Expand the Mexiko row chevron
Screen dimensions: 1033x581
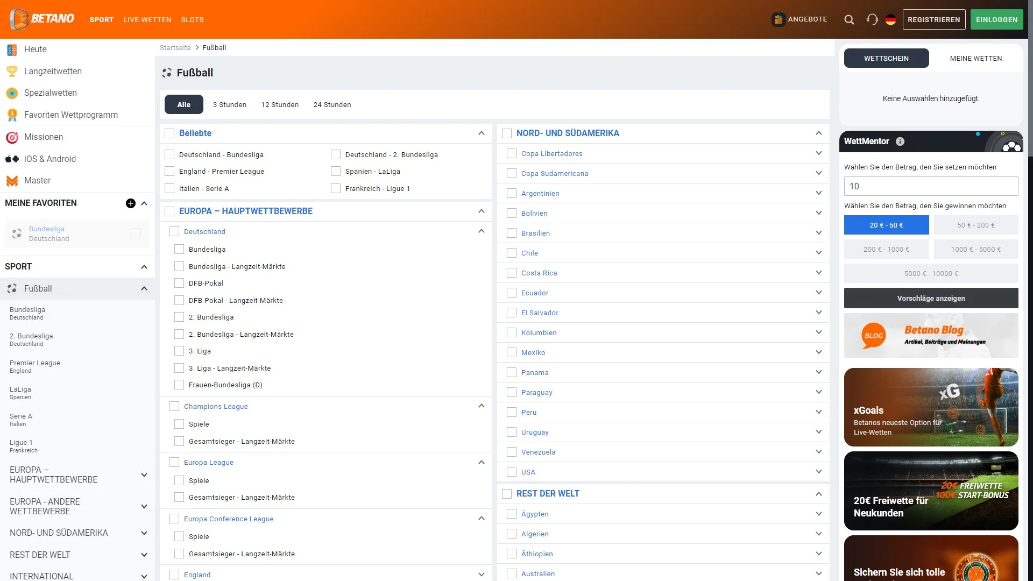pos(819,352)
